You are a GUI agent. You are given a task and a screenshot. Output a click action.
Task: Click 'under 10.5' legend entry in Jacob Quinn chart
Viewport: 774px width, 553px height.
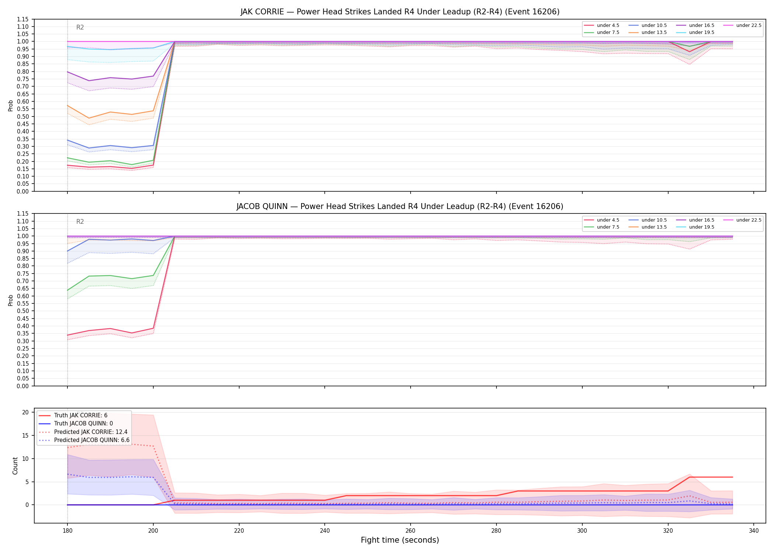[x=648, y=220]
